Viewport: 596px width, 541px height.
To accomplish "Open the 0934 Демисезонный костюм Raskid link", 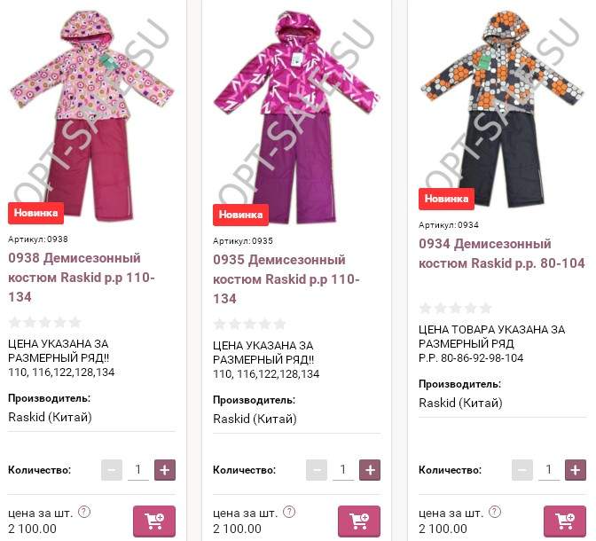I will [x=502, y=253].
